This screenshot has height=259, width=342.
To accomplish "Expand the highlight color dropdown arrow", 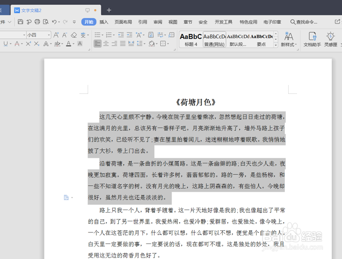I will 62,44.
